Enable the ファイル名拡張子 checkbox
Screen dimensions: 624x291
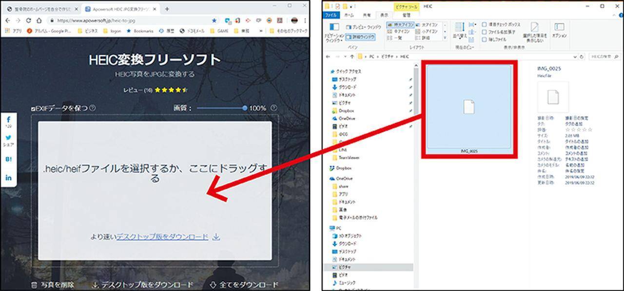(484, 32)
